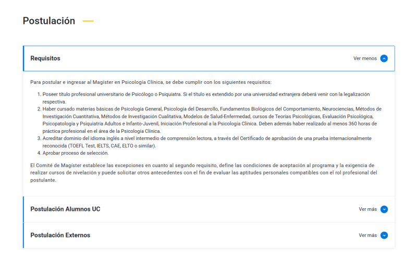Click "Ver más" in the Postulación Alumnos UC row
Image resolution: width=417 pixels, height=265 pixels.
coord(367,209)
